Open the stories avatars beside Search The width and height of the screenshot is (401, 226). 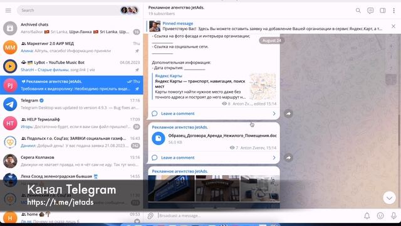(130, 10)
